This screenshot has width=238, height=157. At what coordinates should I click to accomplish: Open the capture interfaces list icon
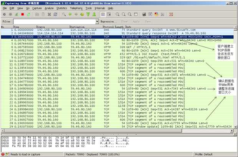(4, 15)
